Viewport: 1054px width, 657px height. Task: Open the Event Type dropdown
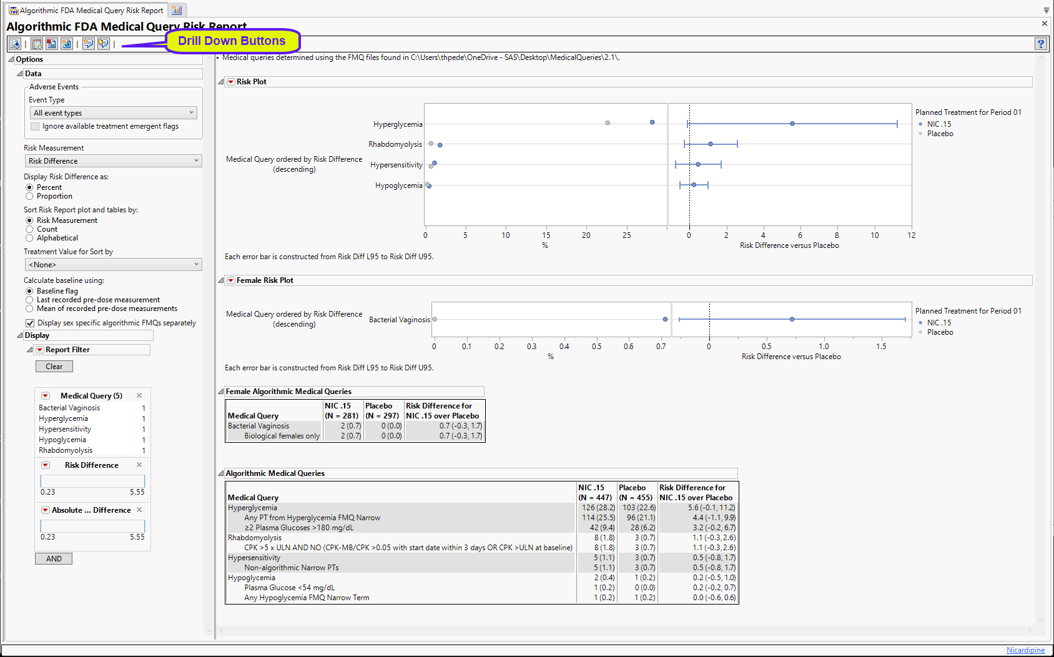(113, 113)
